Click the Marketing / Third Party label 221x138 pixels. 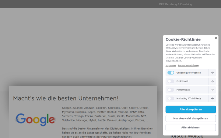tap(189, 98)
